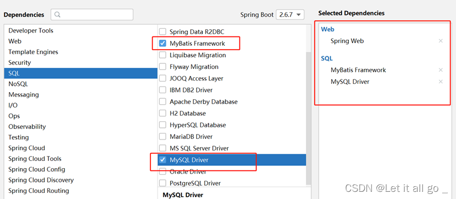Select the Developer Tools category

click(x=81, y=30)
